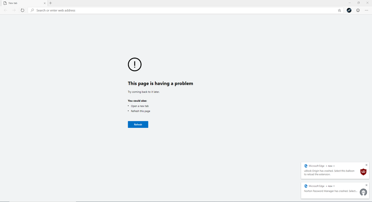Click the Norton Password Manager icon
This screenshot has width=372, height=202.
(363, 192)
